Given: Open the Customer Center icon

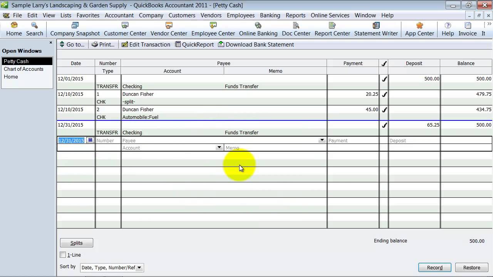Looking at the screenshot, I should pyautogui.click(x=125, y=29).
